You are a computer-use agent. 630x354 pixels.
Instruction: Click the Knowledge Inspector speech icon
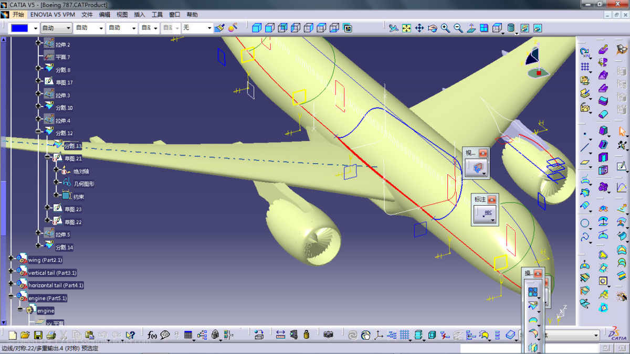tap(165, 335)
